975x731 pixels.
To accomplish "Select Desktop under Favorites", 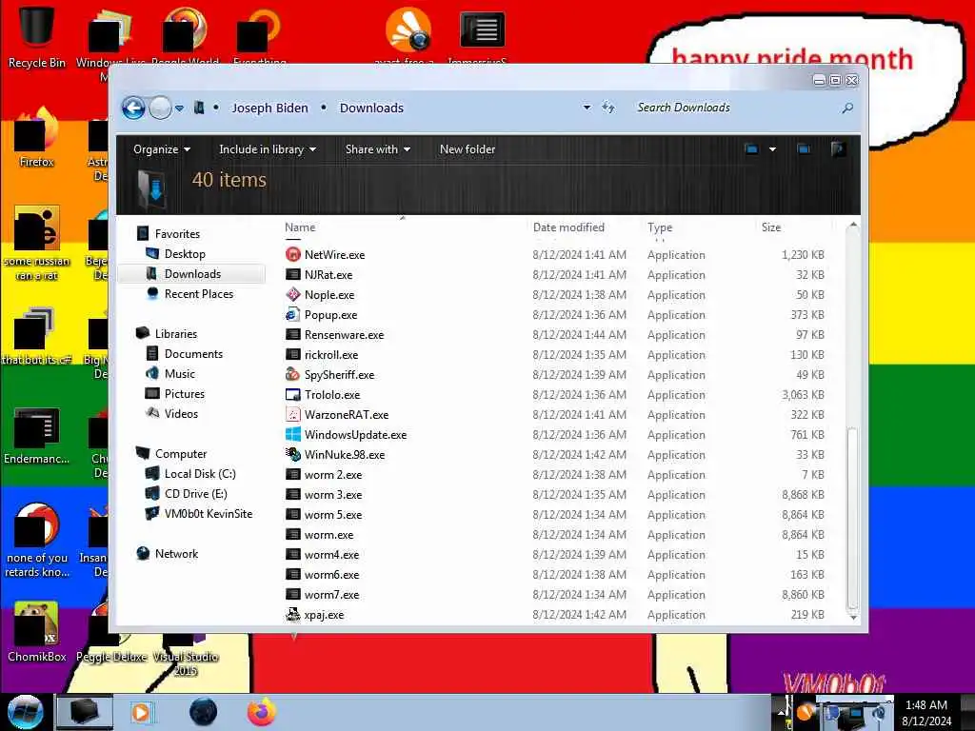I will [185, 253].
